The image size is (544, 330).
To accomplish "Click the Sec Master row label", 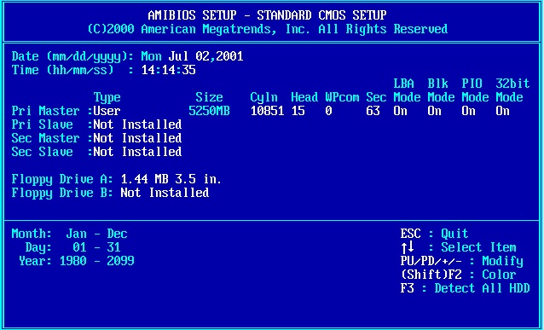I will tap(45, 138).
